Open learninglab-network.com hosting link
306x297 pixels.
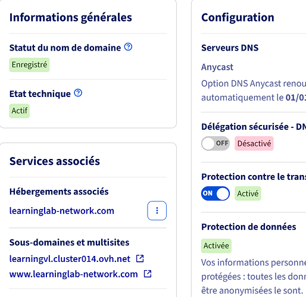(62, 211)
